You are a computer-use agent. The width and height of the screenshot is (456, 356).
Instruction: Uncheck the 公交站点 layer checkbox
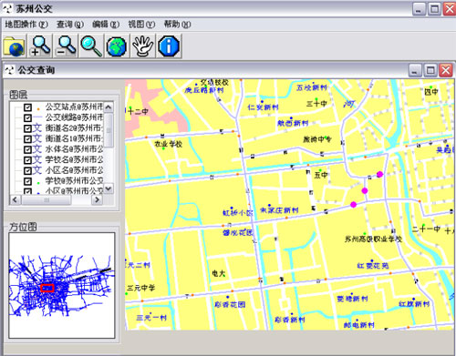[x=27, y=107]
